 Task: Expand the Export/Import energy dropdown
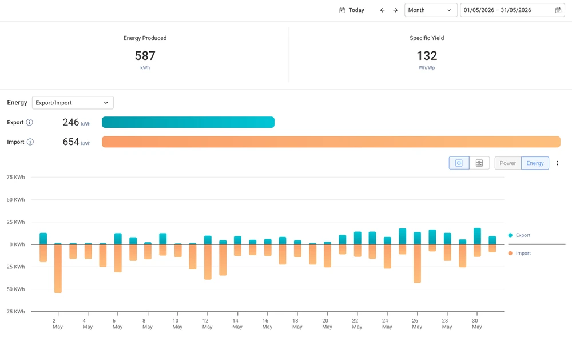(73, 103)
